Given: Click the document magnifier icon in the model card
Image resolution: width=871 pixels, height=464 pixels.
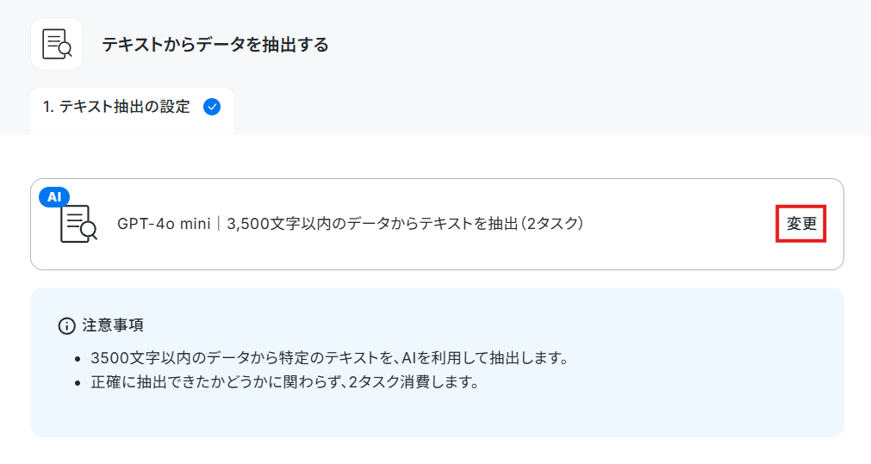Looking at the screenshot, I should tap(78, 224).
